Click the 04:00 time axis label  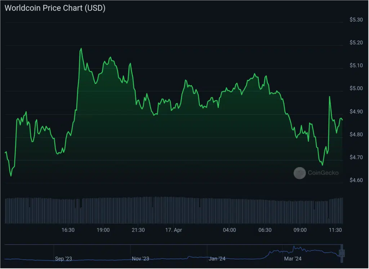(230, 229)
